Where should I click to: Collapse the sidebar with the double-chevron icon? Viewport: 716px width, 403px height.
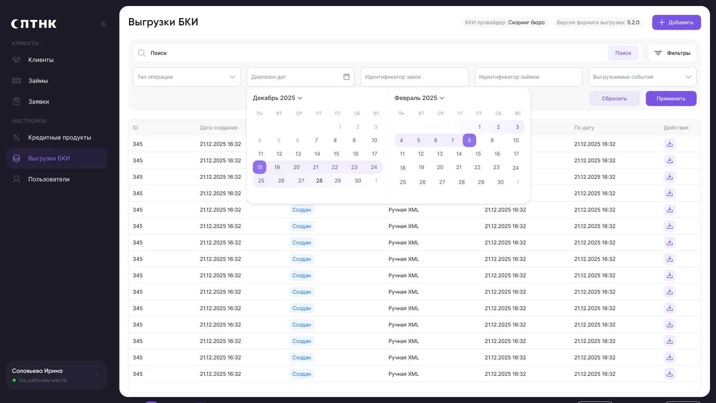tap(103, 24)
